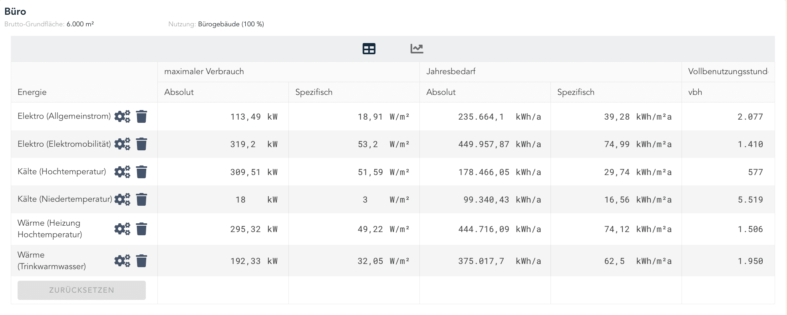Click the Energie column header

point(32,92)
